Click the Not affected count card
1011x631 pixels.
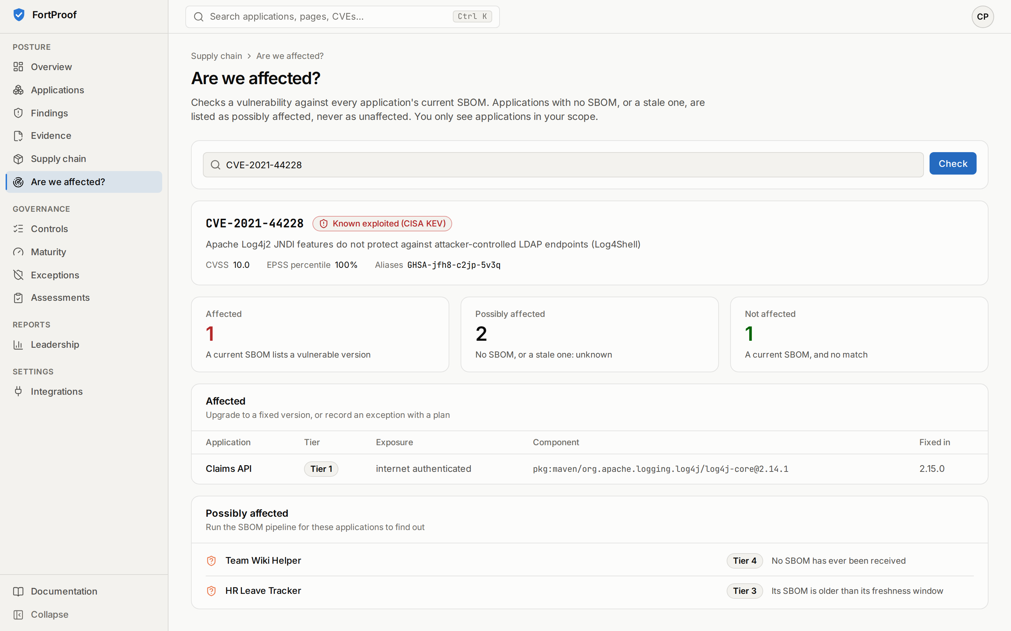coord(859,334)
